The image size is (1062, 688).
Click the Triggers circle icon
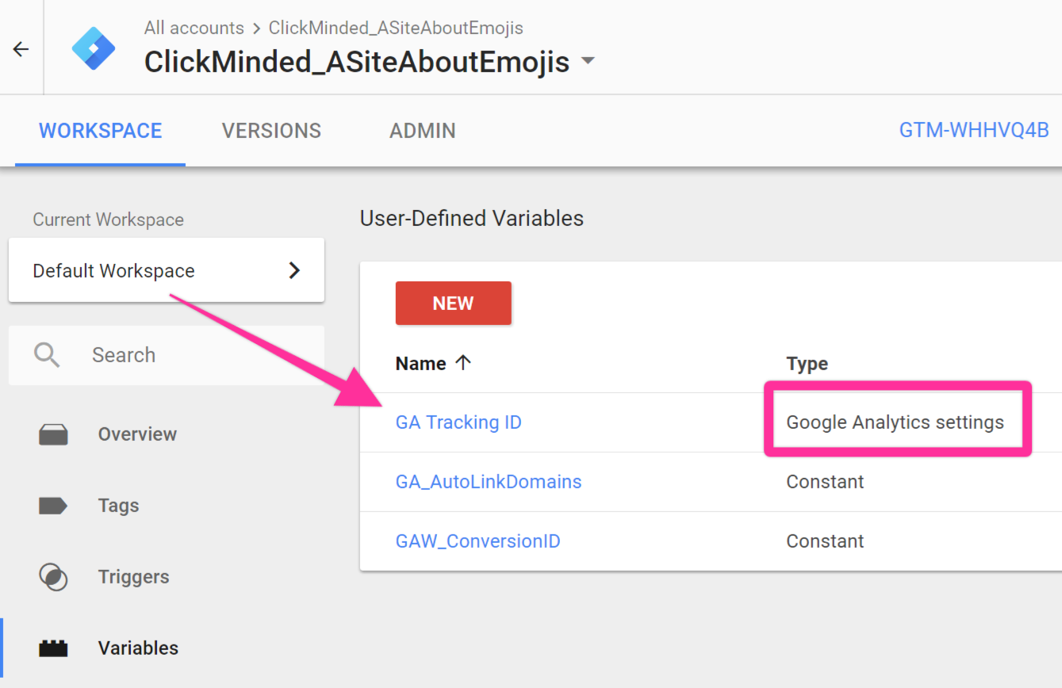[x=53, y=577]
